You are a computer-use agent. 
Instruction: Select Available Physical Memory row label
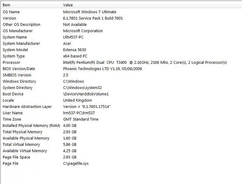coord(26,138)
